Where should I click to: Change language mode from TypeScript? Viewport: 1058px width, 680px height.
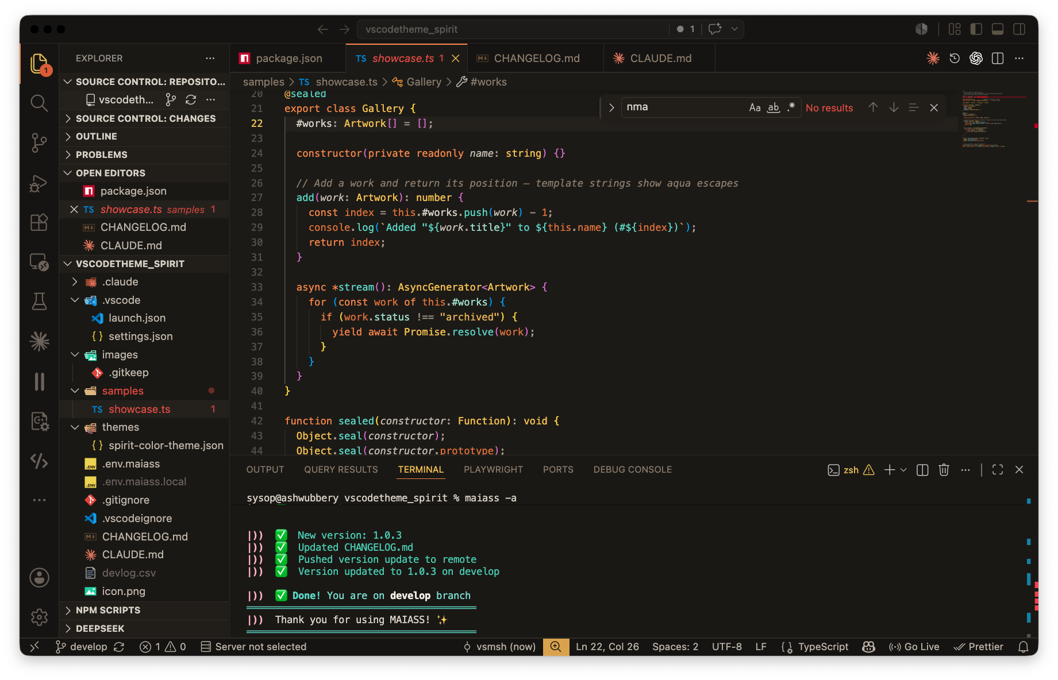pyautogui.click(x=823, y=647)
